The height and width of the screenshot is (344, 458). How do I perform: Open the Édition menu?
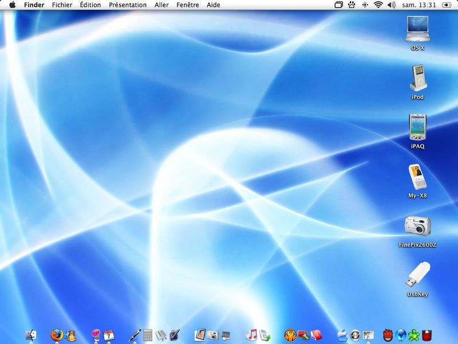click(x=90, y=5)
